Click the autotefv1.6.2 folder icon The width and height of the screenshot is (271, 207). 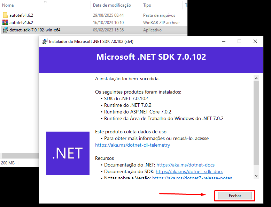pyautogui.click(x=5, y=15)
